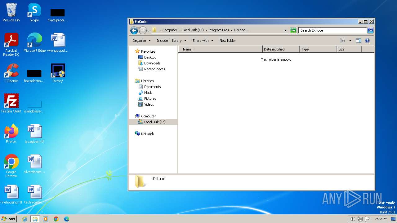Open the view options dropdown arrow

pos(350,41)
